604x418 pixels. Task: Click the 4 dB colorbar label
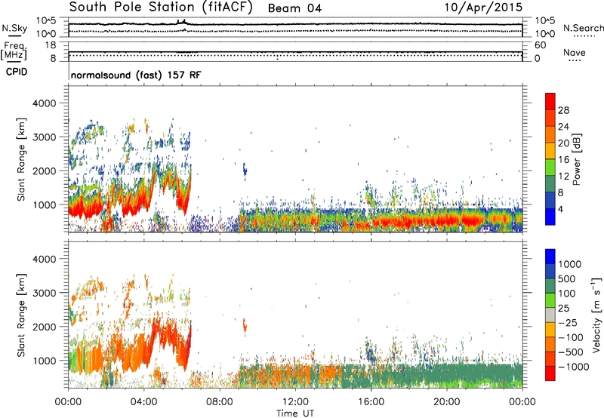point(561,210)
